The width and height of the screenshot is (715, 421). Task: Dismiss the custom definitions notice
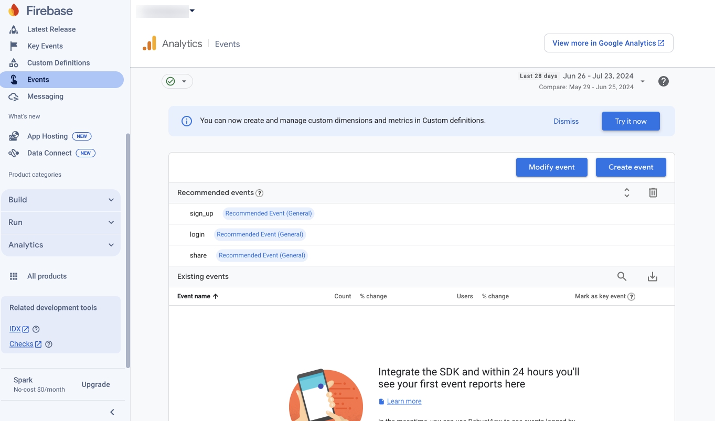[566, 121]
